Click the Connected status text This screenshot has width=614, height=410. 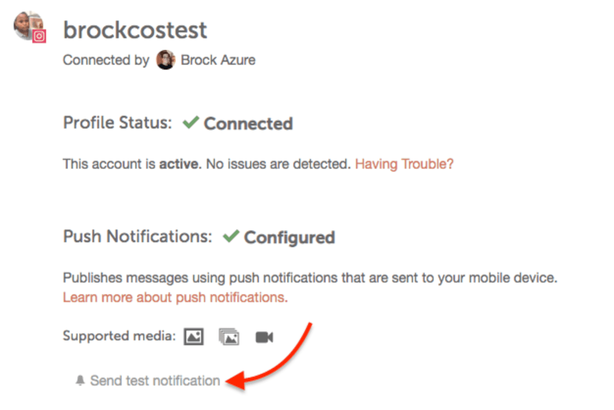248,124
